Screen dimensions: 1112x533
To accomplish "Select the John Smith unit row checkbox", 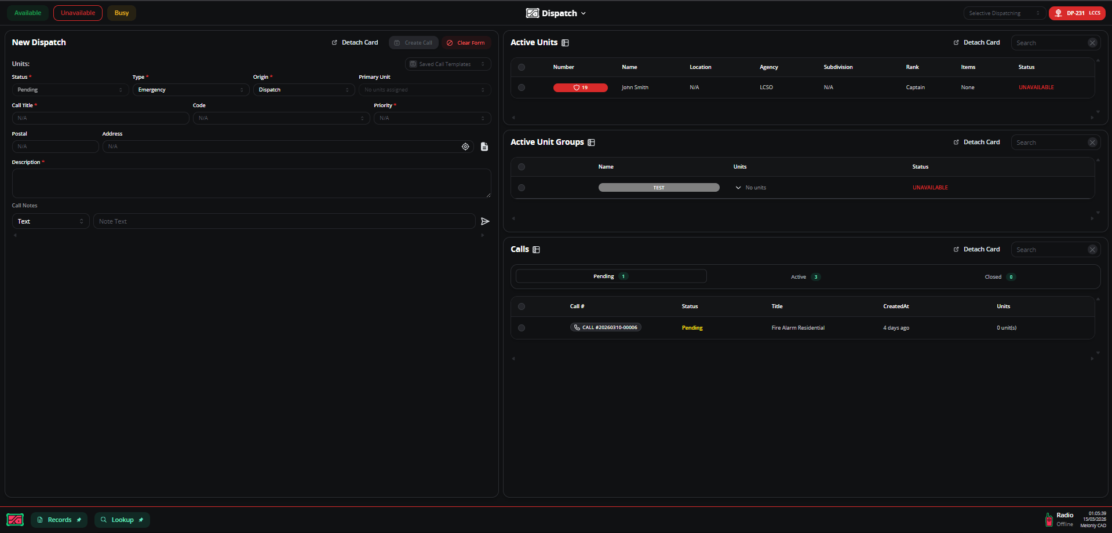I will pyautogui.click(x=522, y=87).
